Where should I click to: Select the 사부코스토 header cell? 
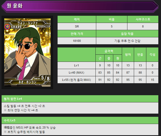point(143,19)
